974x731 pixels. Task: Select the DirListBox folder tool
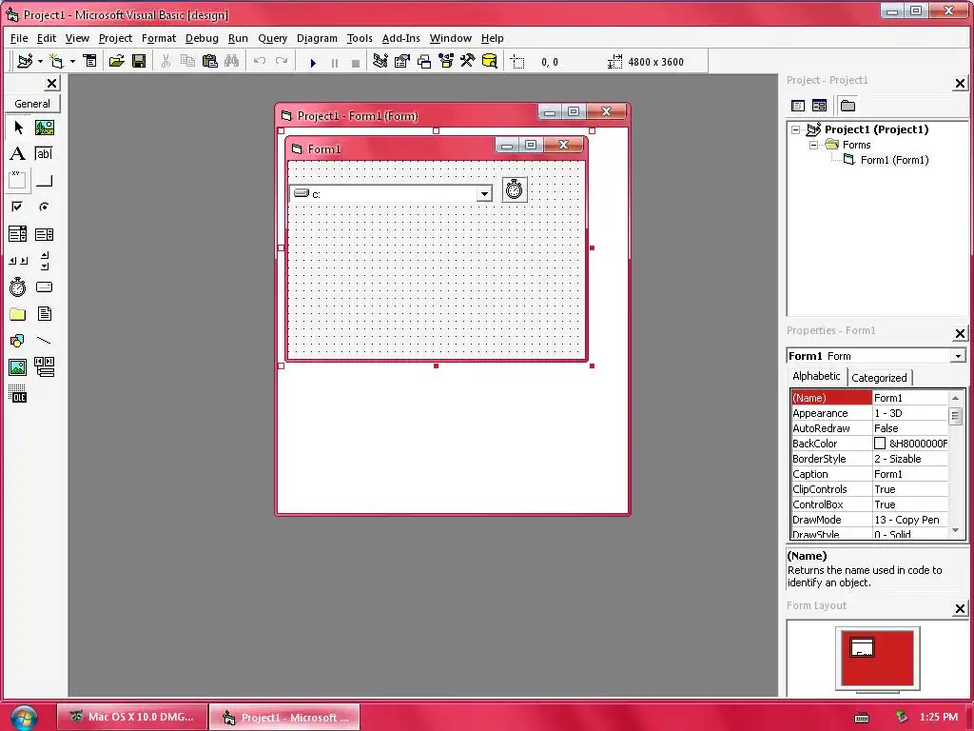[x=18, y=314]
